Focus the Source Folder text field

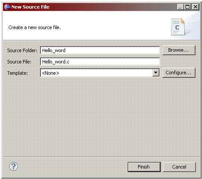(x=100, y=50)
